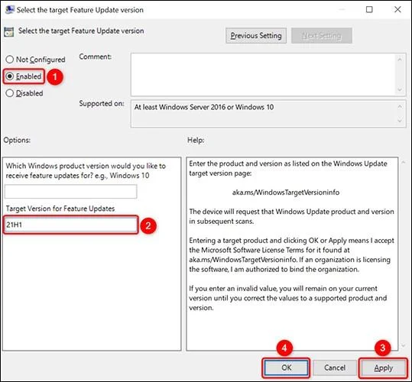Focus the Windows product version input field
The image size is (412, 382).
coord(70,192)
